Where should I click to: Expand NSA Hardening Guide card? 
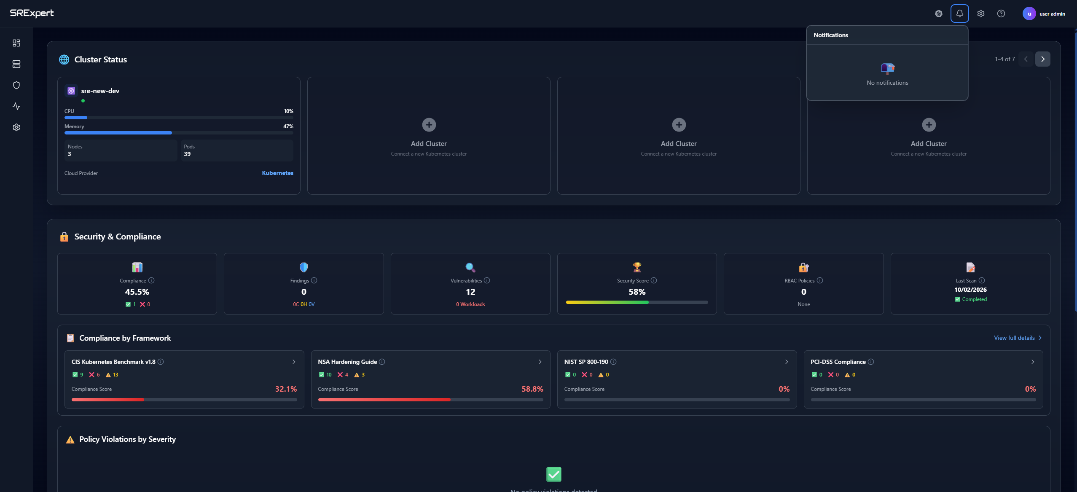pos(540,362)
